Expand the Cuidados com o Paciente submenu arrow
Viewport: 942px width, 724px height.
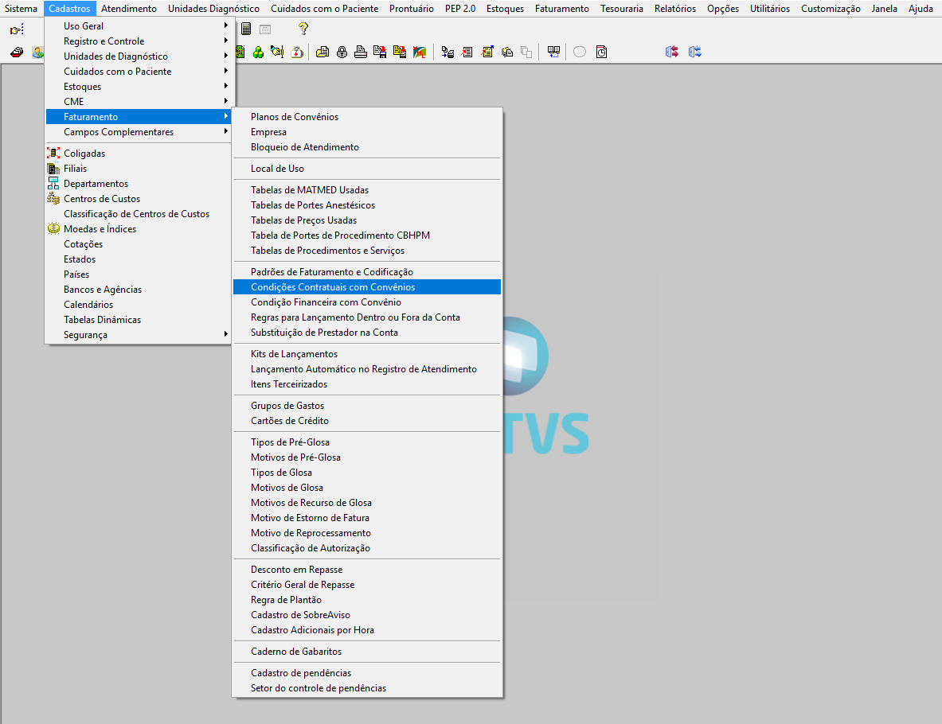(x=226, y=70)
